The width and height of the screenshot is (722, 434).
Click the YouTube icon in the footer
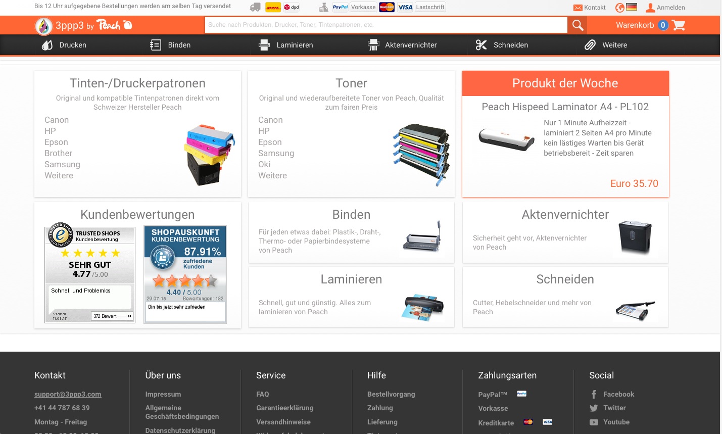(x=594, y=422)
